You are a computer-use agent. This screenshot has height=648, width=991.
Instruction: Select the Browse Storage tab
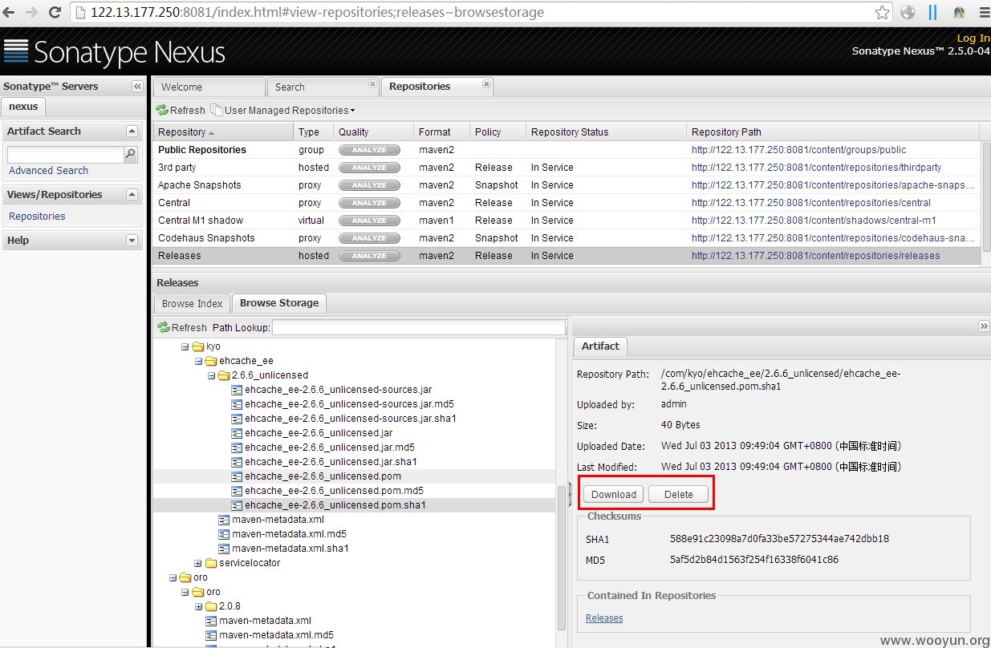pyautogui.click(x=279, y=303)
